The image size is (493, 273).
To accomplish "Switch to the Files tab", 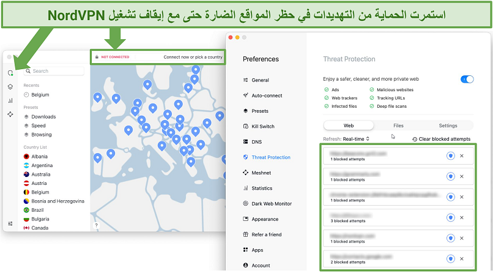I will (398, 125).
